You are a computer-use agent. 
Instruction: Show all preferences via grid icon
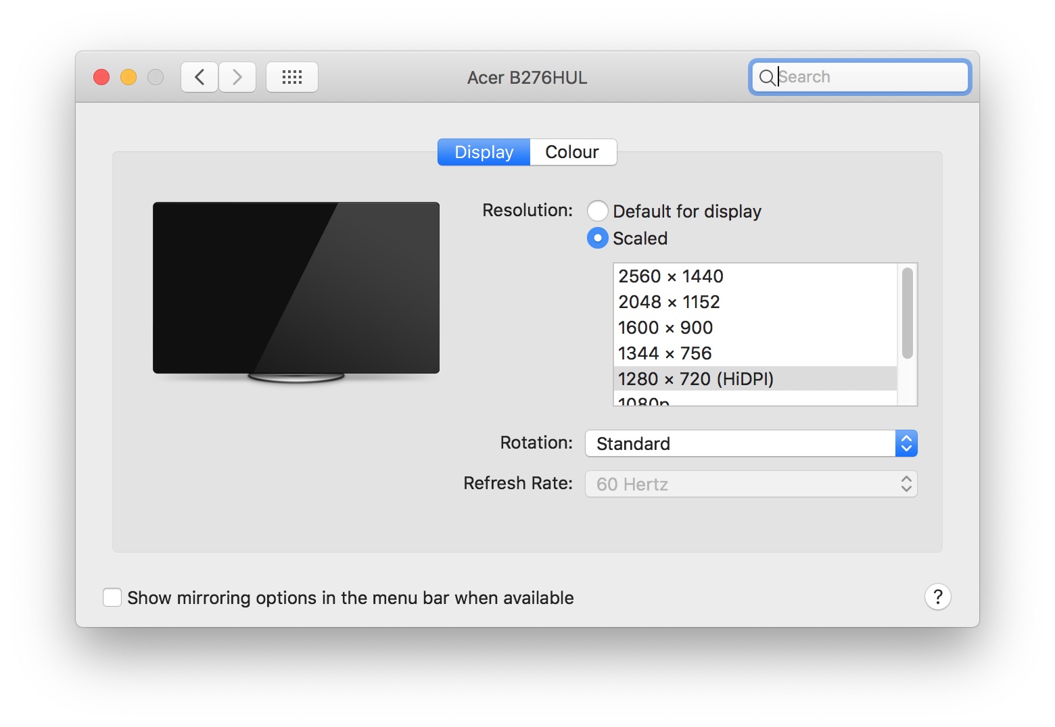pyautogui.click(x=292, y=77)
